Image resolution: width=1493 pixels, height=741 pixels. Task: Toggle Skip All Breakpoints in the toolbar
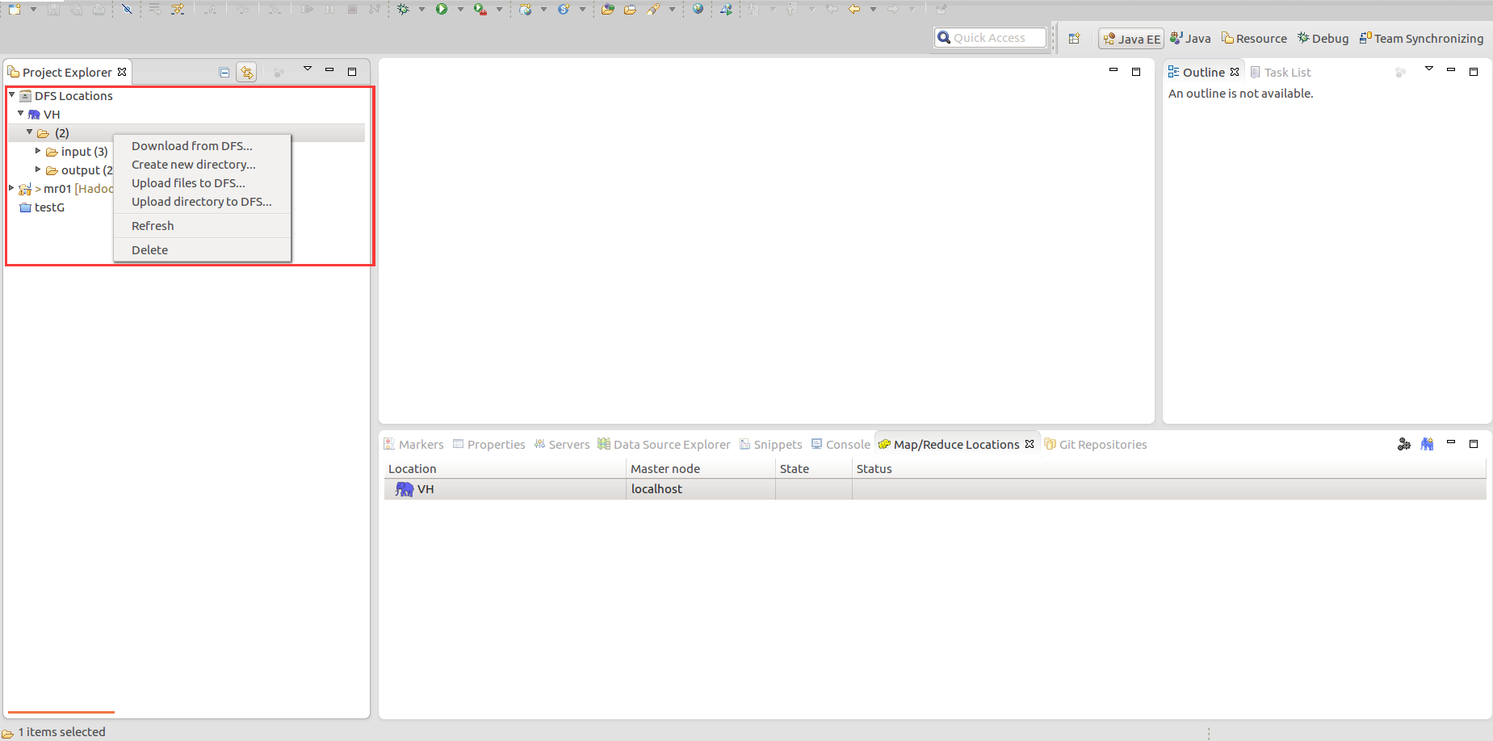128,9
